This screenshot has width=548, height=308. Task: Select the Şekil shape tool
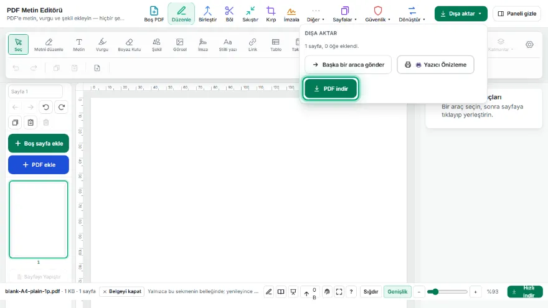click(x=156, y=44)
